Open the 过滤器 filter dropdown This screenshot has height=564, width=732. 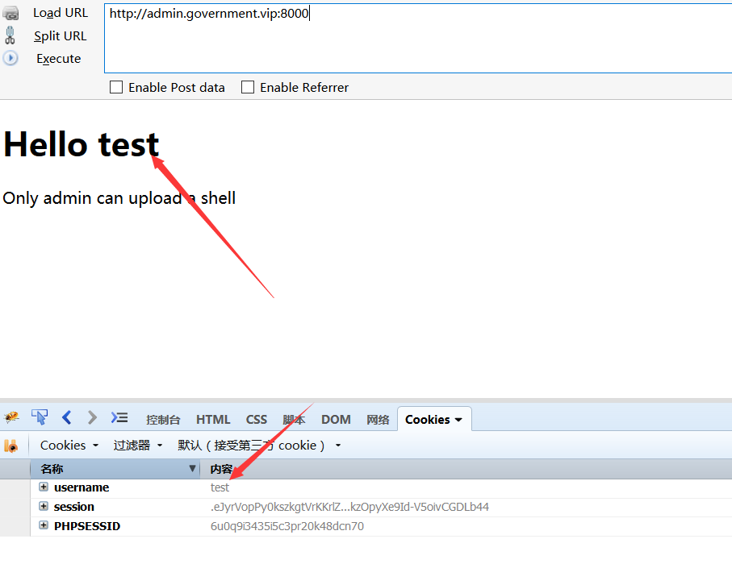(x=138, y=445)
